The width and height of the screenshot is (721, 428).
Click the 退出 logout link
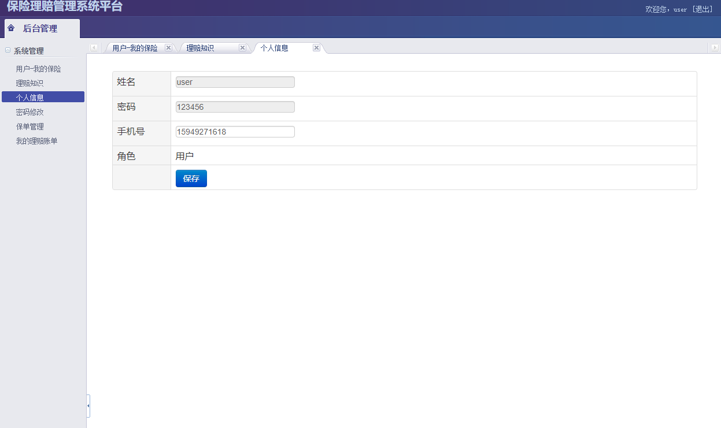pos(702,9)
